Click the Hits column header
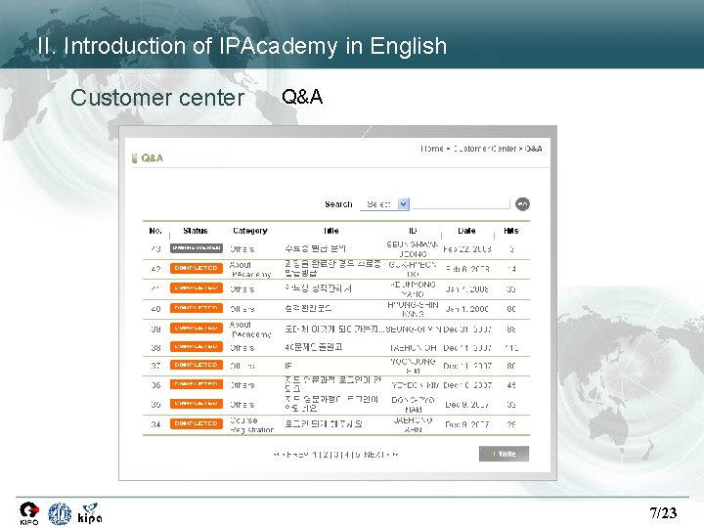Image resolution: width=704 pixels, height=528 pixels. click(511, 231)
